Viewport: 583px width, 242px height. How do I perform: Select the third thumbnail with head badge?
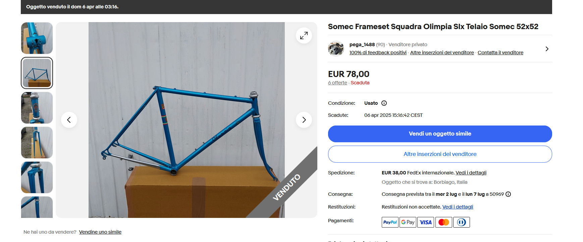click(x=37, y=108)
